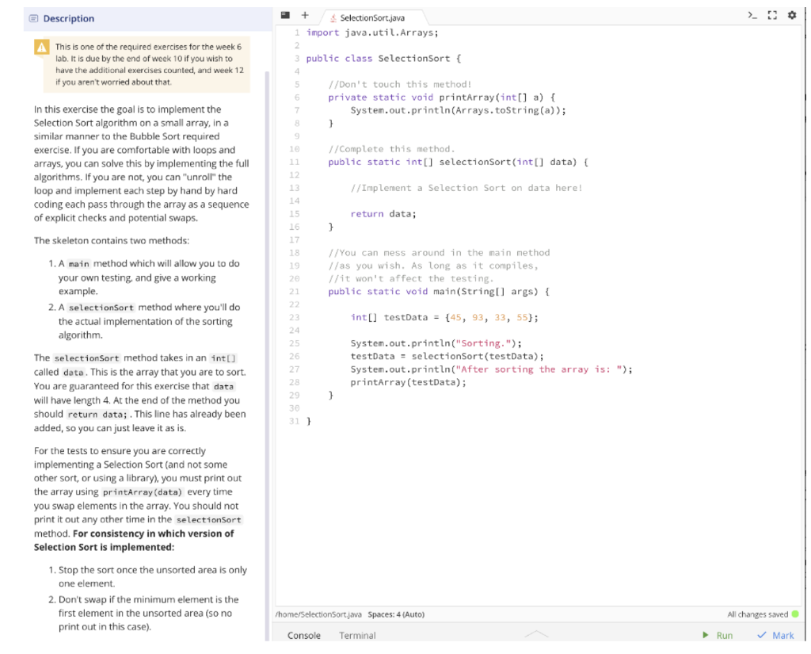This screenshot has width=811, height=654.
Task: Click the 'Complete this method.' comment
Action: (x=391, y=149)
